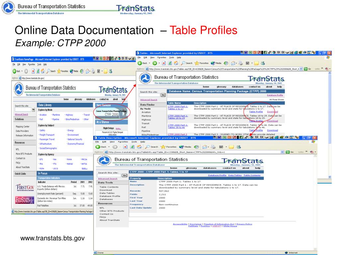Click Messenger icon in Tables window toolbar
Viewport: 340px width, 255px height.
[x=263, y=63]
